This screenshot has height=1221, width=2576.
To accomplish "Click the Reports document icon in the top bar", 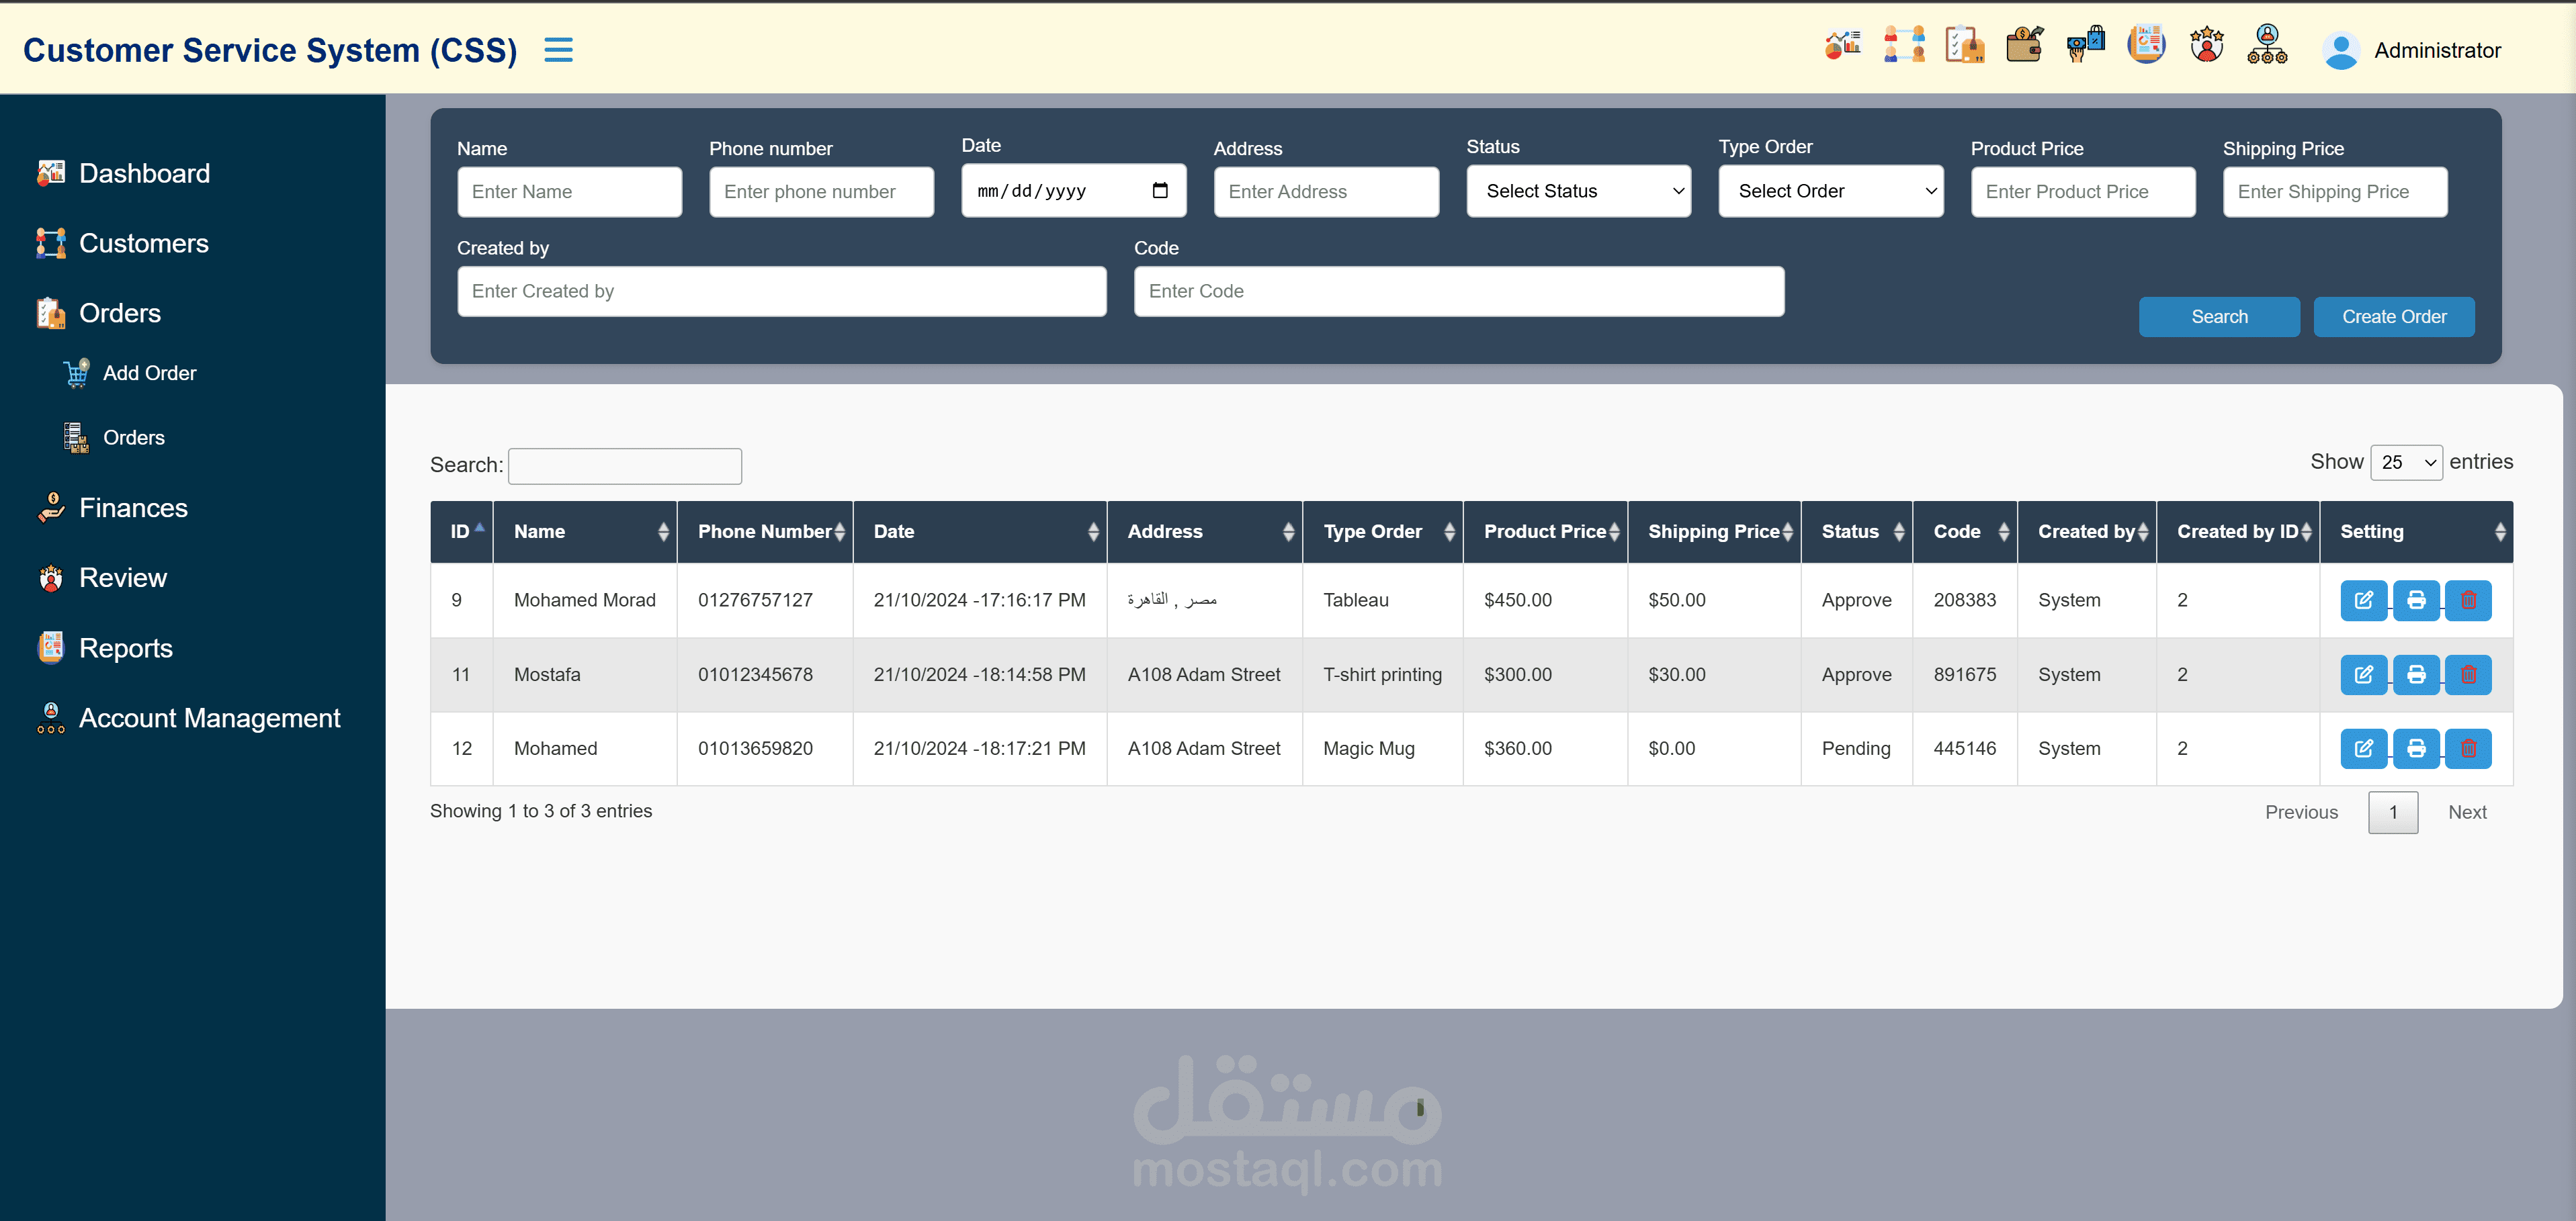I will coord(2146,45).
